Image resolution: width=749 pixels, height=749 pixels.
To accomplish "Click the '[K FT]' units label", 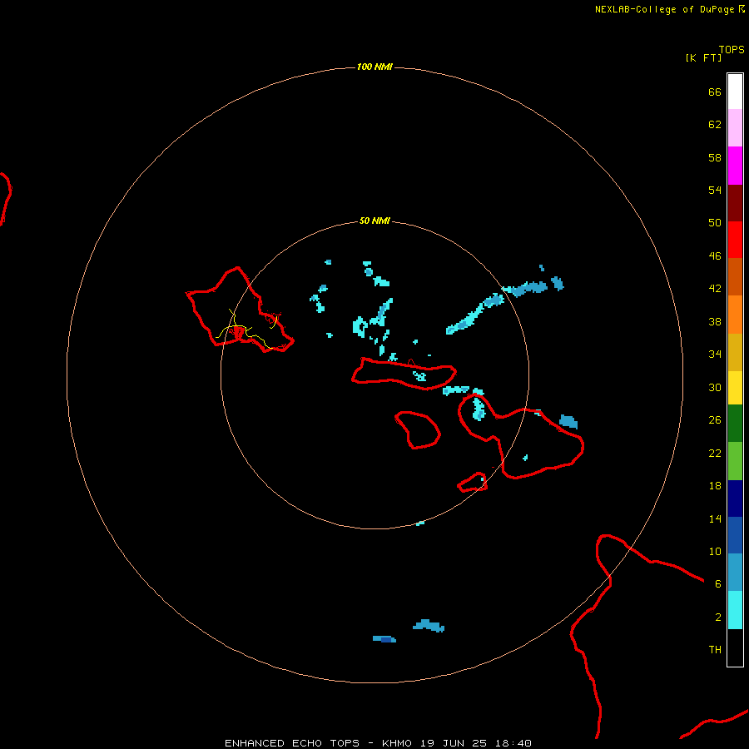I will (703, 57).
